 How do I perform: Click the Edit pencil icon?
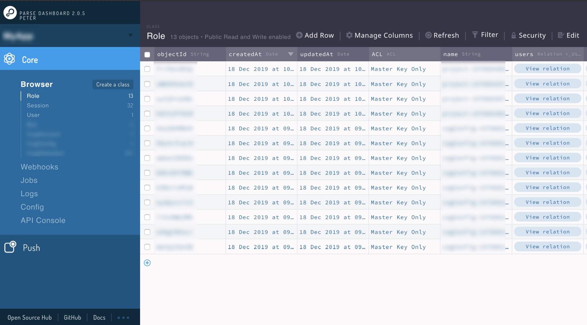561,35
